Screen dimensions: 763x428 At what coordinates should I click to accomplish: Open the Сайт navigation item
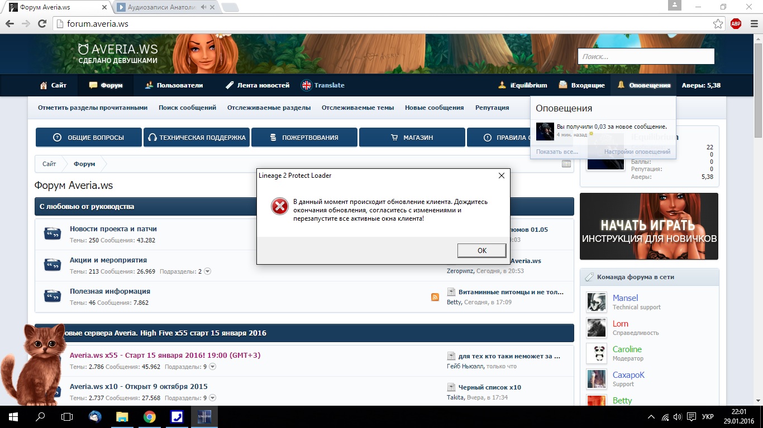click(x=53, y=85)
